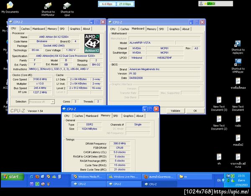Switch to CPU tab in right CPU-Z window
The width and height of the screenshot is (251, 196).
pos(113,29)
